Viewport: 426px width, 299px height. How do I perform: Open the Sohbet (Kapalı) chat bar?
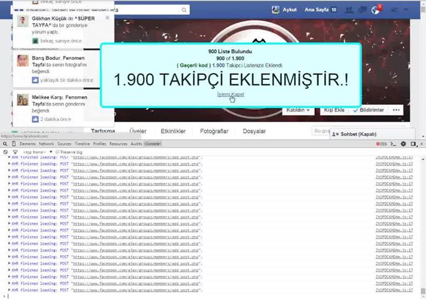coord(372,134)
